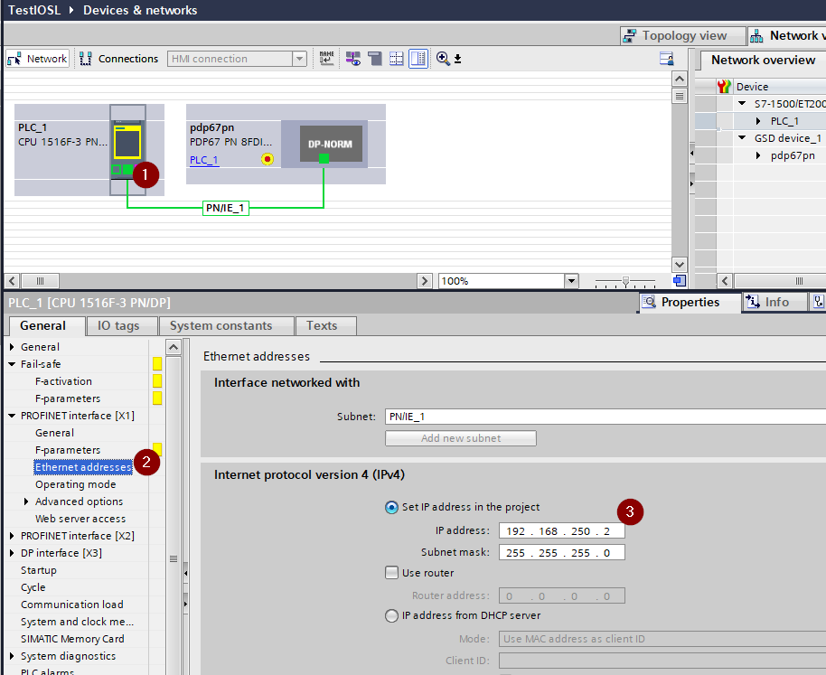The height and width of the screenshot is (675, 826).
Task: Click the split-pane icon below the canvas up arrow
Action: (680, 97)
